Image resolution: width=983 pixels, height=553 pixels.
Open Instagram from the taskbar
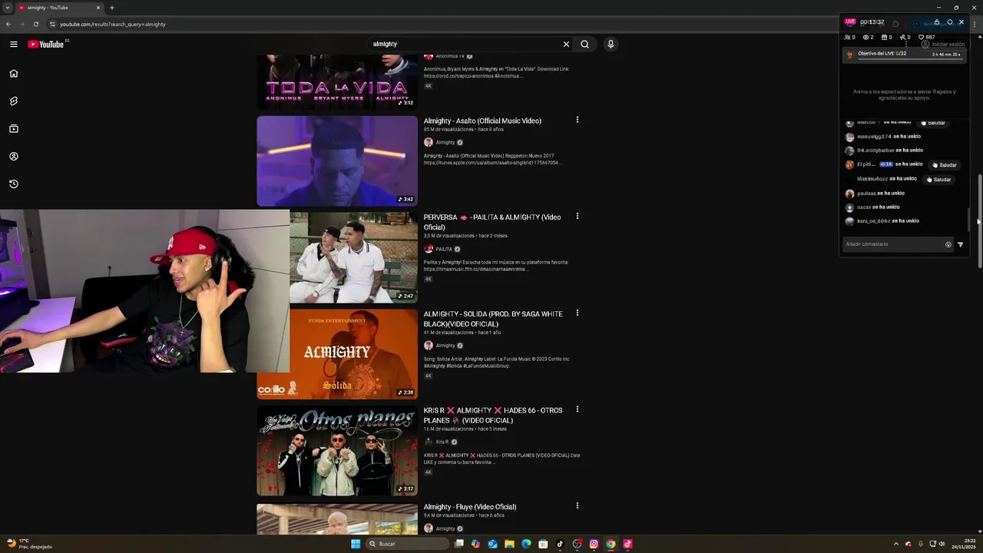tap(594, 544)
